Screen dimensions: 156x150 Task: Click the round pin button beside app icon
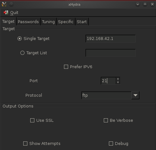(11, 4)
